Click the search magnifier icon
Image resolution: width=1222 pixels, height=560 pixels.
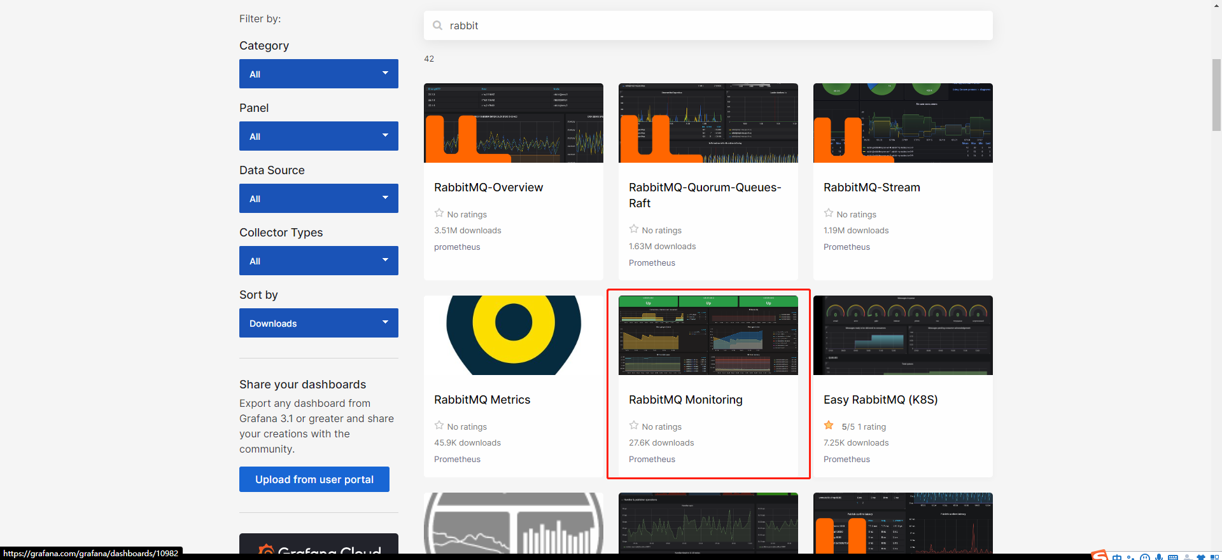click(x=437, y=25)
